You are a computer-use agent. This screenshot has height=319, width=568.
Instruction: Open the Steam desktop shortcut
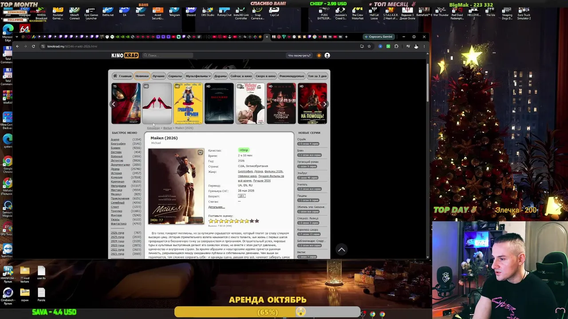pyautogui.click(x=141, y=12)
